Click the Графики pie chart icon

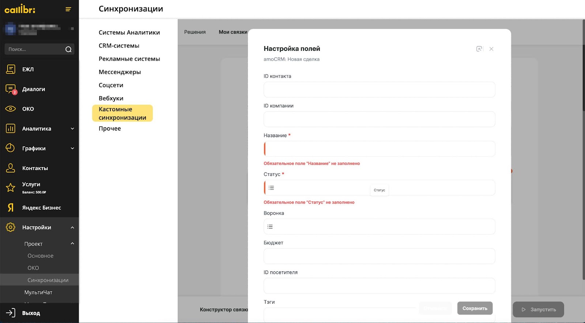pos(11,148)
